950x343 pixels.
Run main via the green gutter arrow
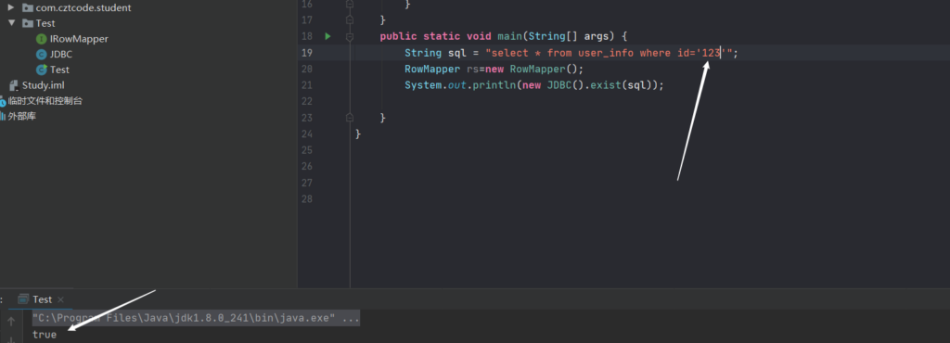pyautogui.click(x=327, y=36)
